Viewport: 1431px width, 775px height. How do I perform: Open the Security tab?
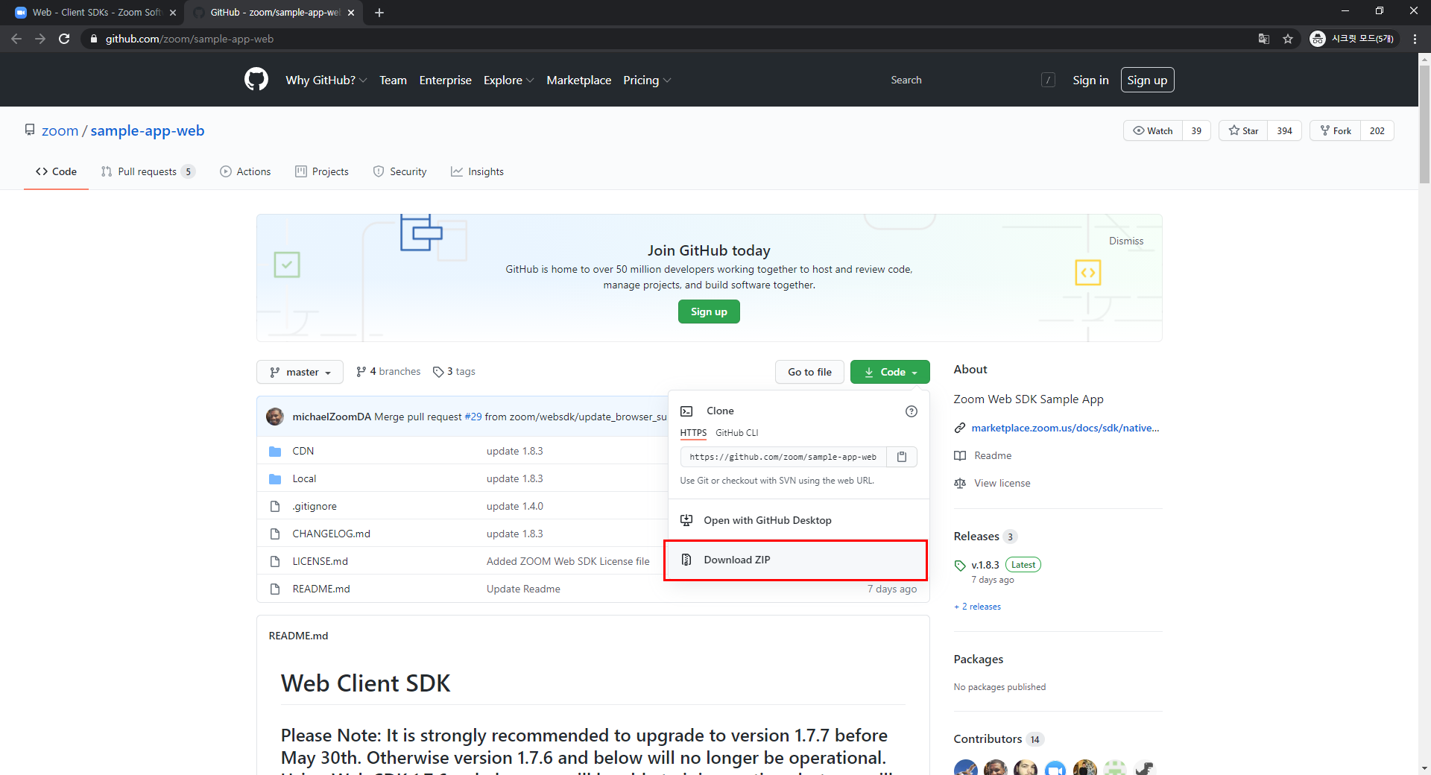point(400,171)
